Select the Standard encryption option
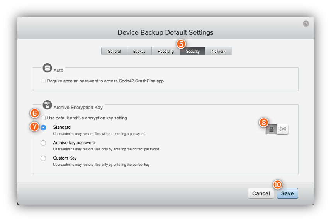The width and height of the screenshot is (331, 222). pyautogui.click(x=43, y=127)
